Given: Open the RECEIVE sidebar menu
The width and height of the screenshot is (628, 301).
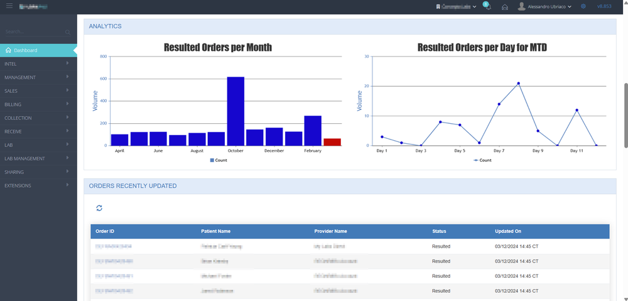Looking at the screenshot, I should [x=38, y=131].
